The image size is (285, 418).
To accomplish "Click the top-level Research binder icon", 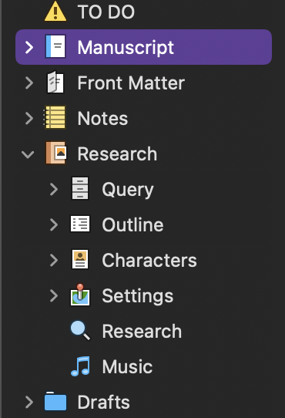I will point(55,153).
